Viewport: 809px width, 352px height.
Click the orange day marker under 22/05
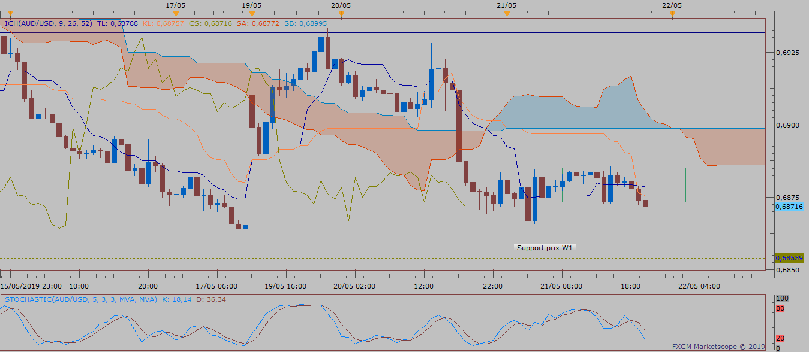click(672, 13)
